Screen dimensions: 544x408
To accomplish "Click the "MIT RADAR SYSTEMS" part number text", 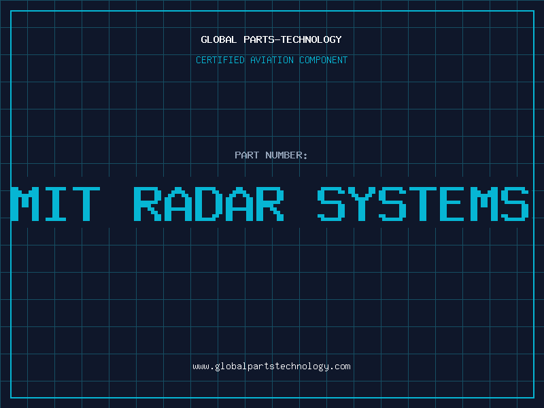I will tap(269, 203).
